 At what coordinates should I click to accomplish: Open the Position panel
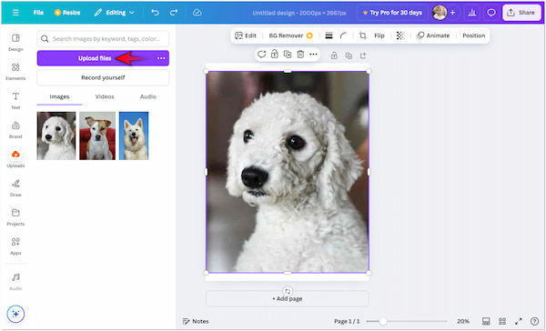[x=473, y=35]
